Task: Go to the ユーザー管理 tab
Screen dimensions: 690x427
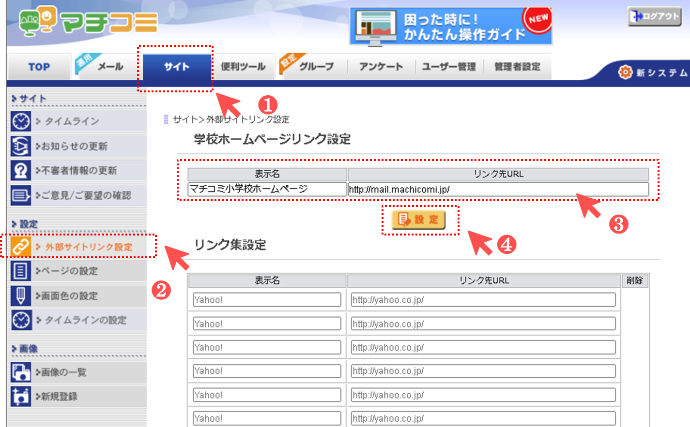Action: (449, 67)
